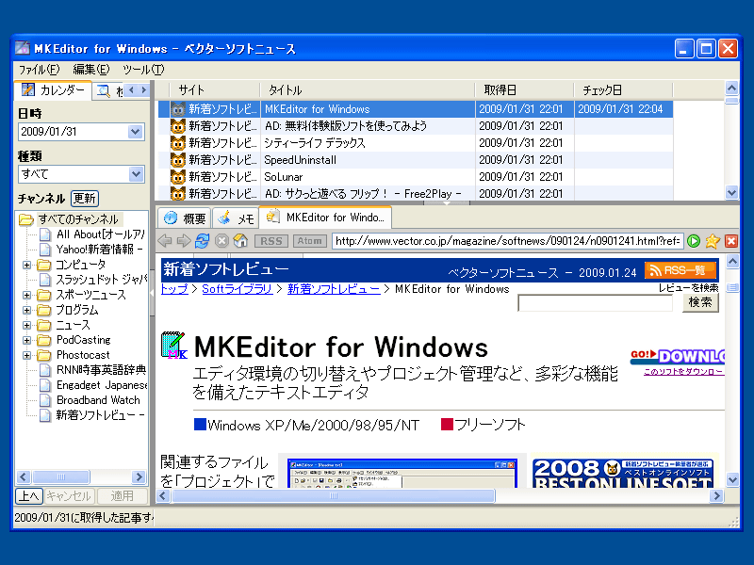Screen dimensions: 754x565
Task: Click the コンピュータ folder icon
Action: [x=43, y=265]
